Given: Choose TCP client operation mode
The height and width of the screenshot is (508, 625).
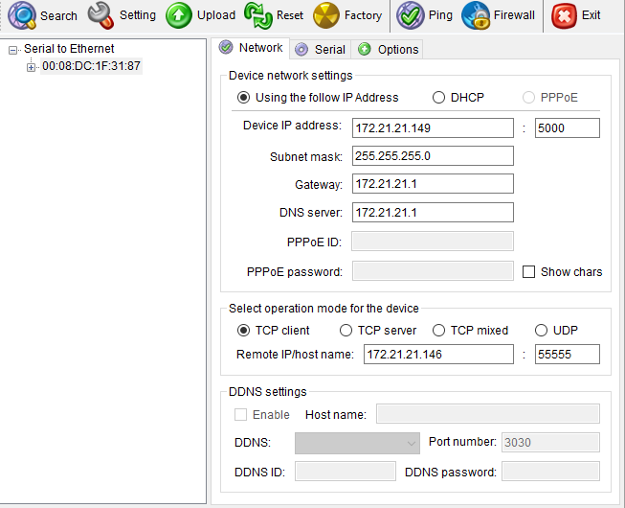Looking at the screenshot, I should [x=243, y=331].
